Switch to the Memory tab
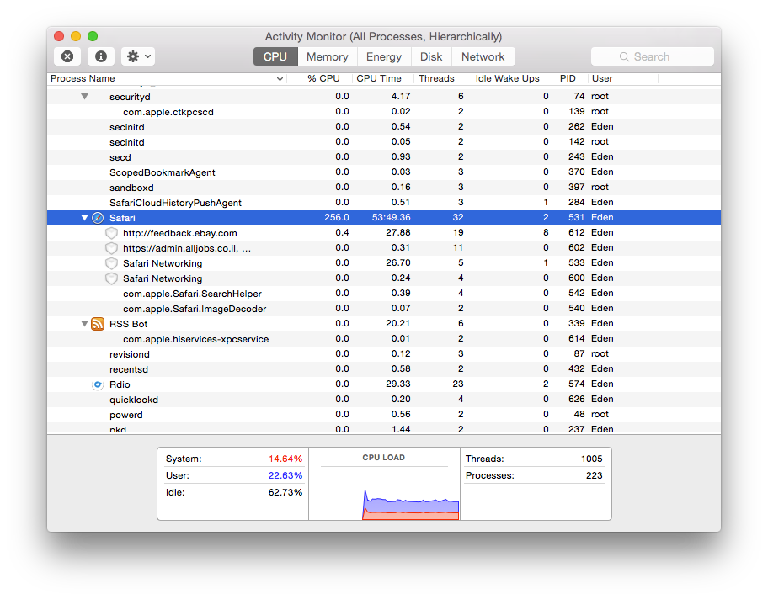 pos(328,56)
